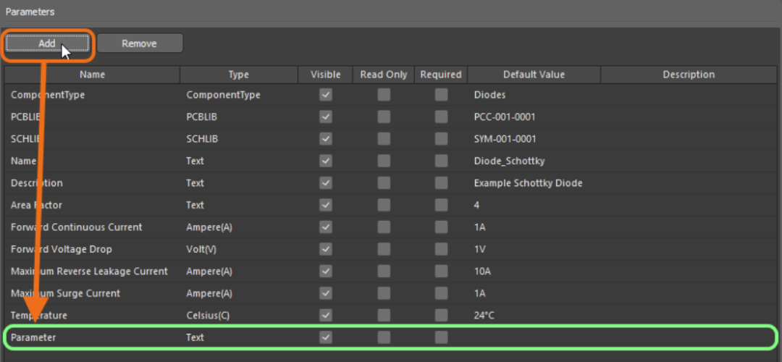Viewport: 782px width, 362px height.
Task: Click the Default Value column header
Action: tap(534, 75)
